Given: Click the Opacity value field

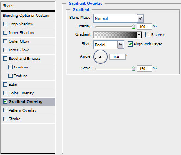Looking at the screenshot, I should (x=144, y=27).
